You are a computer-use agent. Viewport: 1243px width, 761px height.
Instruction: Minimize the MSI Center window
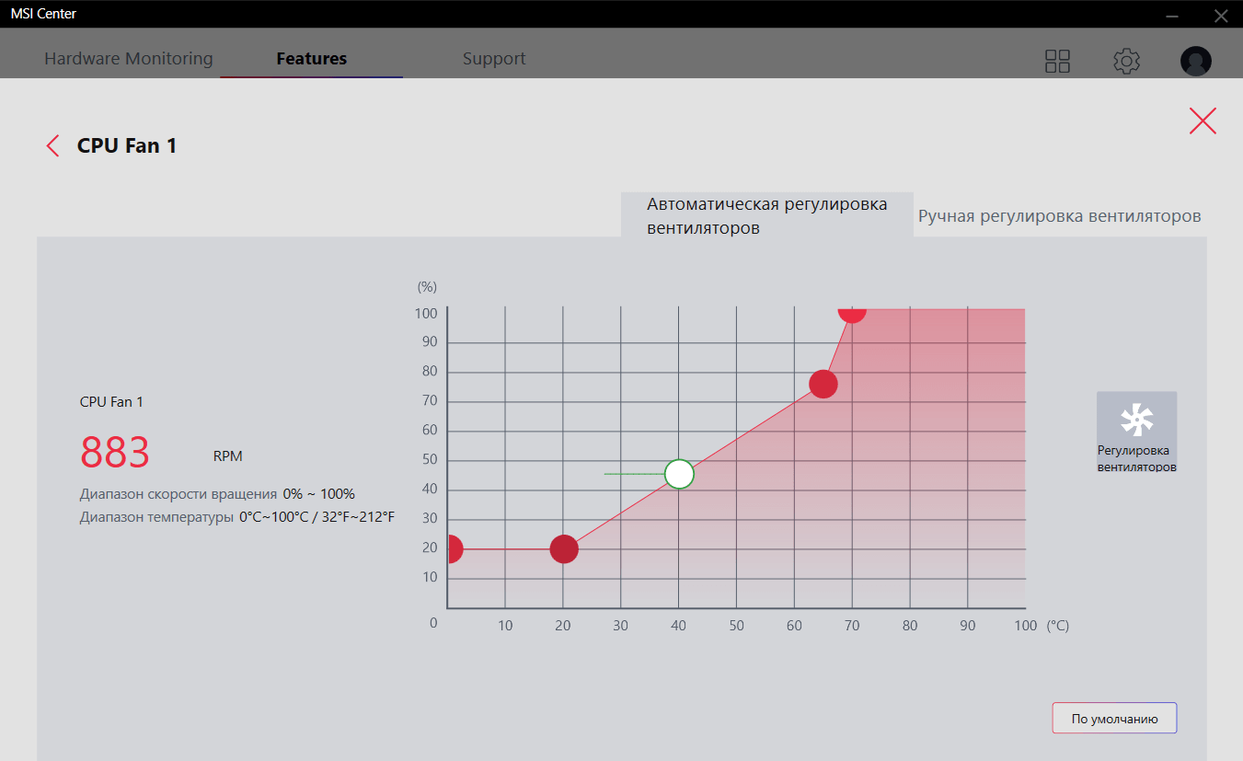(1170, 16)
